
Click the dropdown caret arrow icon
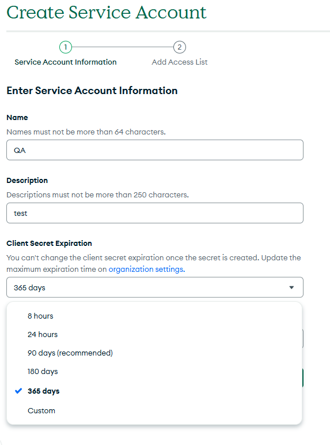point(291,287)
